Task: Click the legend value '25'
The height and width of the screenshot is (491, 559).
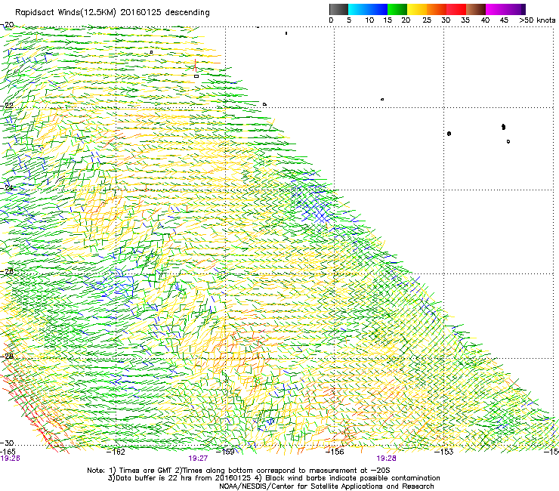Action: [x=427, y=20]
